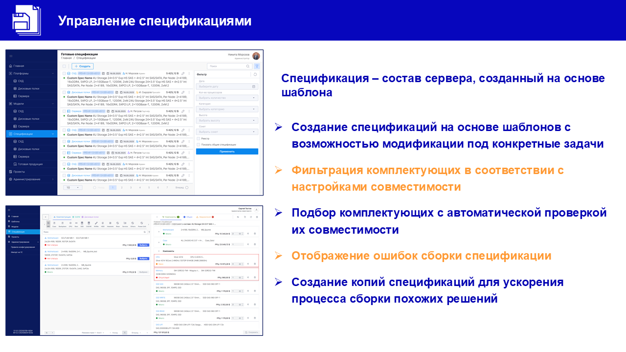Open Выбрать сокет dropdown
Screen dimensions: 626x352
pos(227,132)
